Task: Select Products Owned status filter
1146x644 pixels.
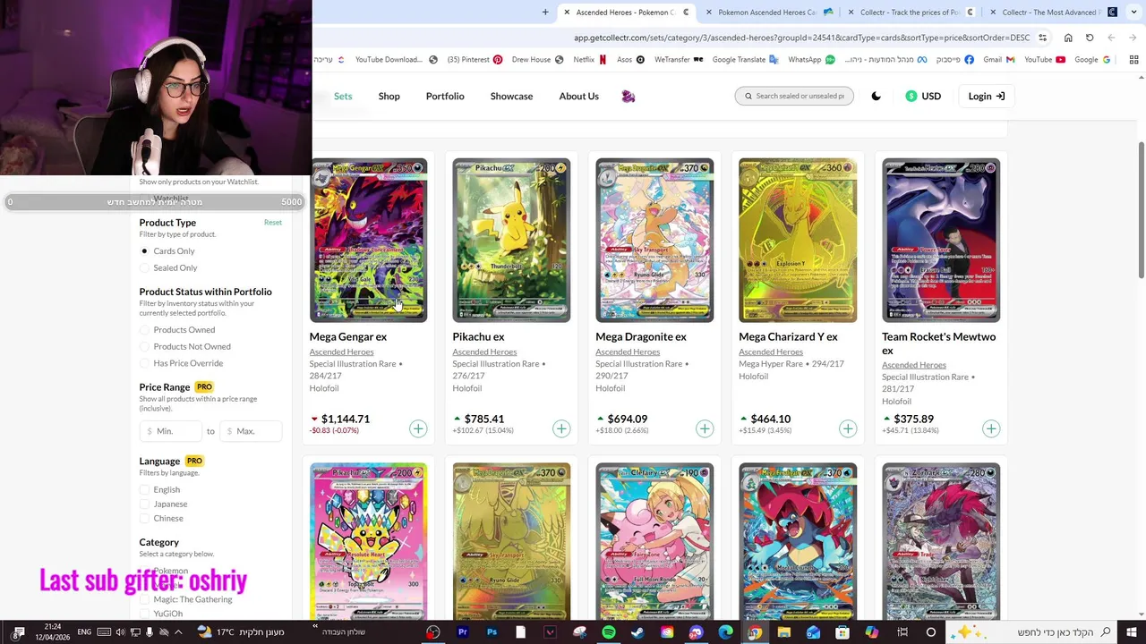Action: tap(177, 330)
